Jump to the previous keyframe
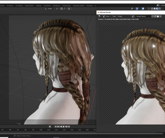The height and width of the screenshot is (138, 165). [58, 126]
